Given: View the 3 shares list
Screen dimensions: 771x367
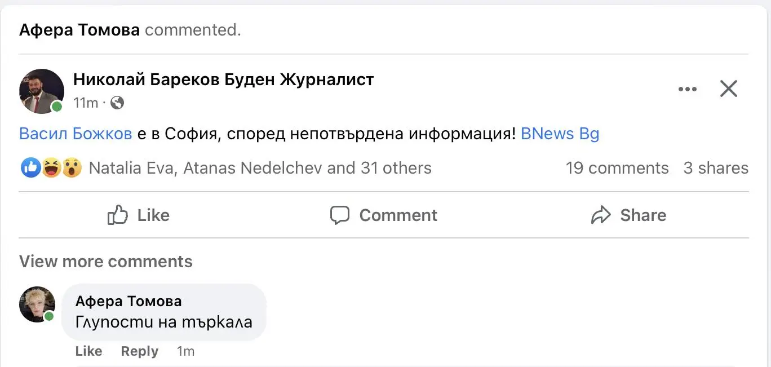Looking at the screenshot, I should coord(716,168).
